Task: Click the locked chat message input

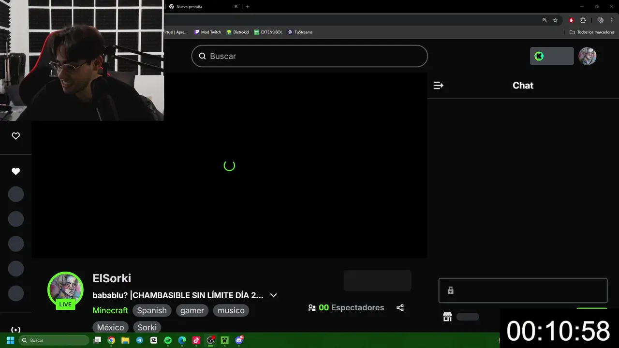Action: [523, 290]
